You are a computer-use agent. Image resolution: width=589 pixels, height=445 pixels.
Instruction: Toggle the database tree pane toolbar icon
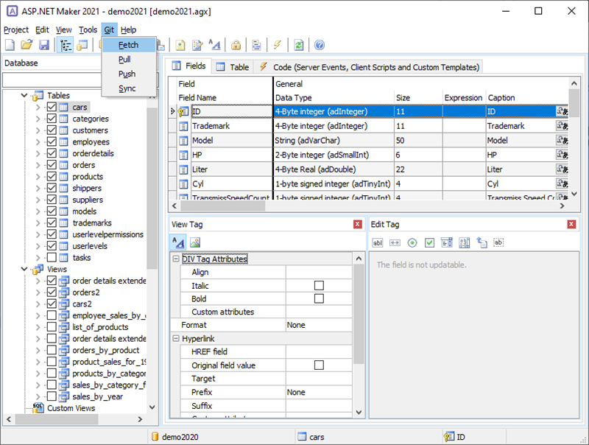(66, 45)
